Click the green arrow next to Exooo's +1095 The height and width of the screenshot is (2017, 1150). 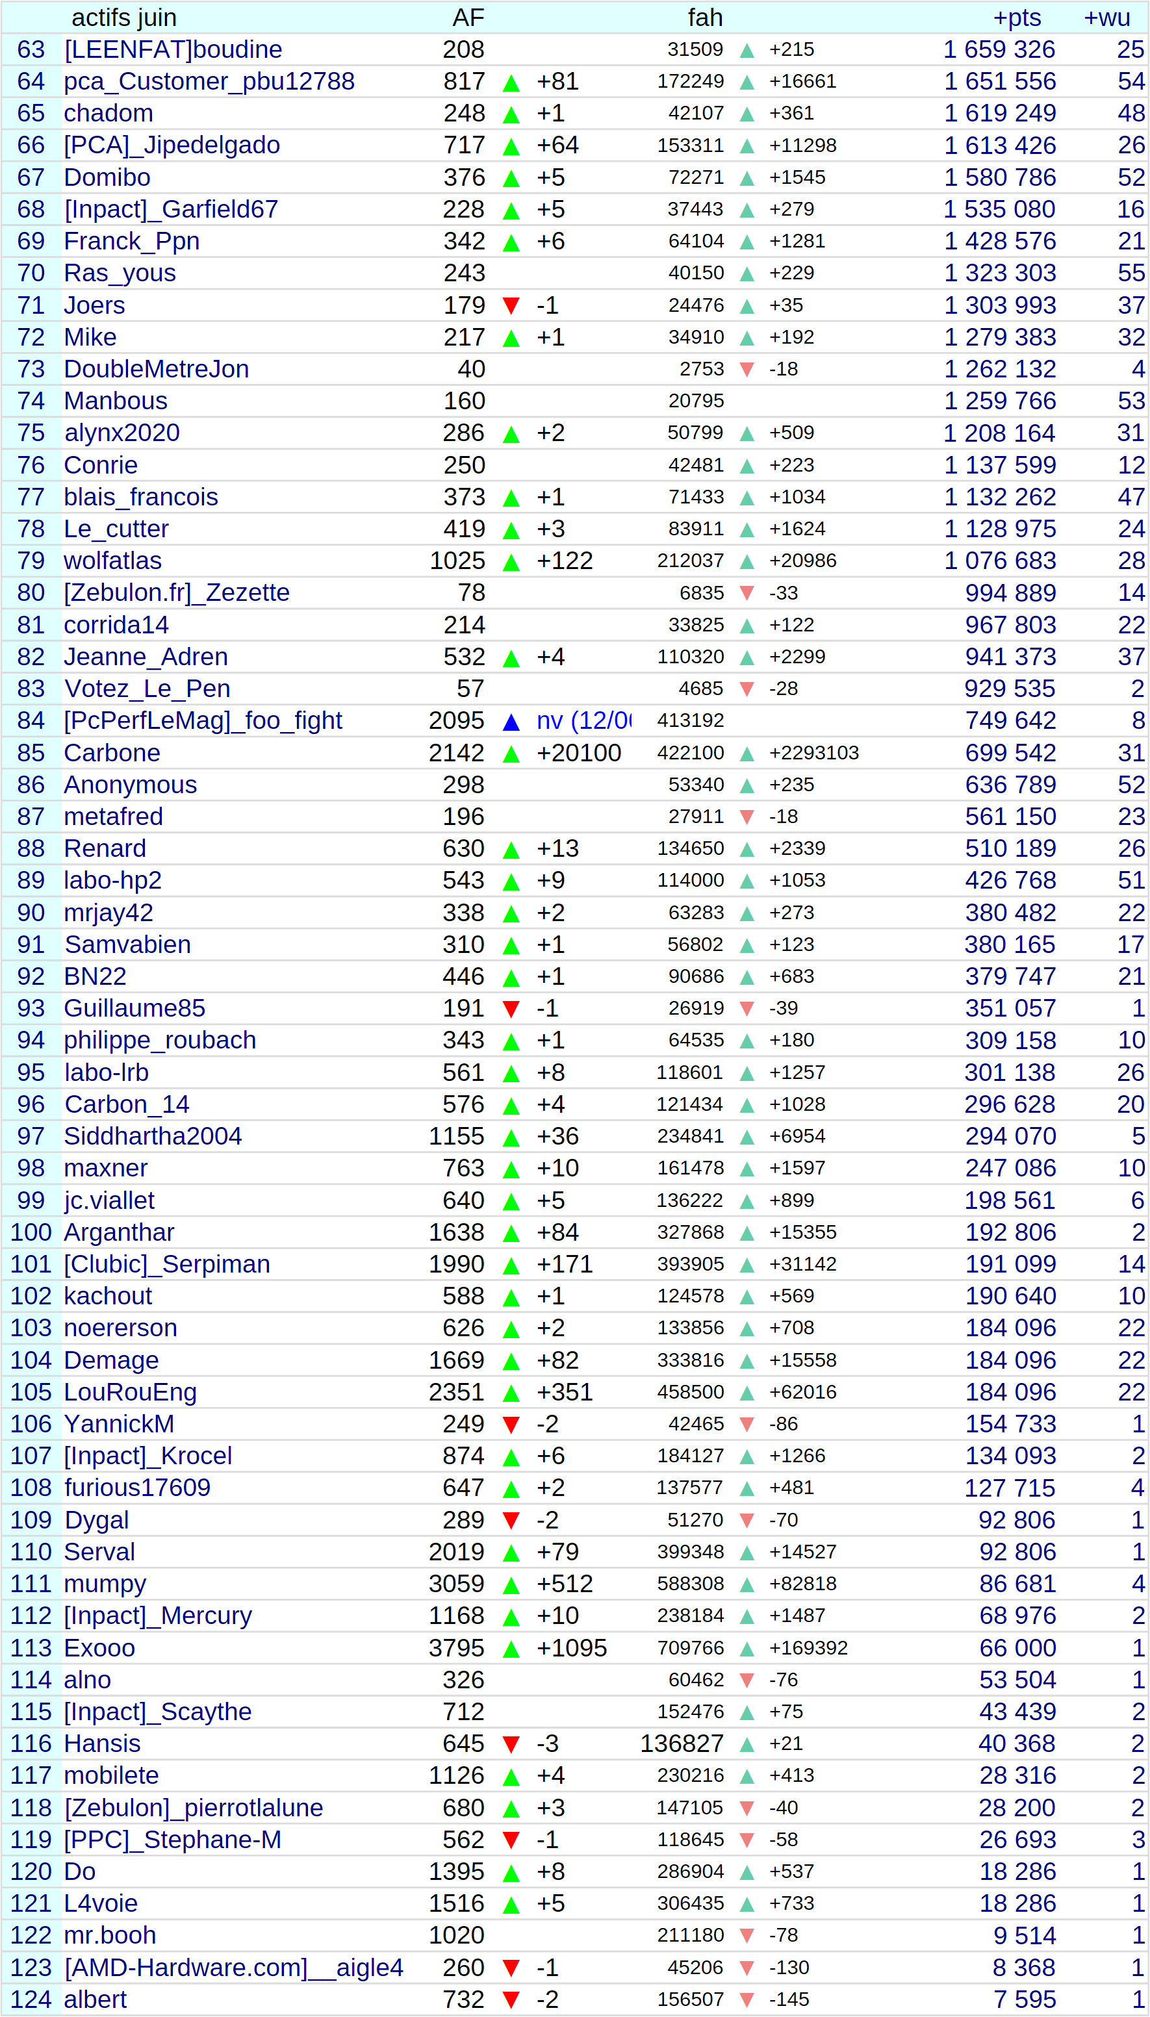[511, 1648]
